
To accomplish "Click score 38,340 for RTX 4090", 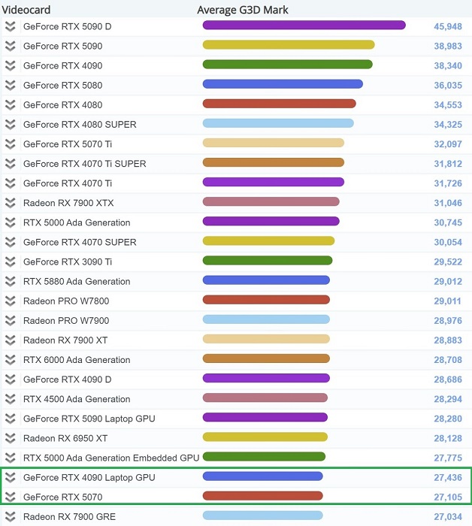I will (448, 66).
